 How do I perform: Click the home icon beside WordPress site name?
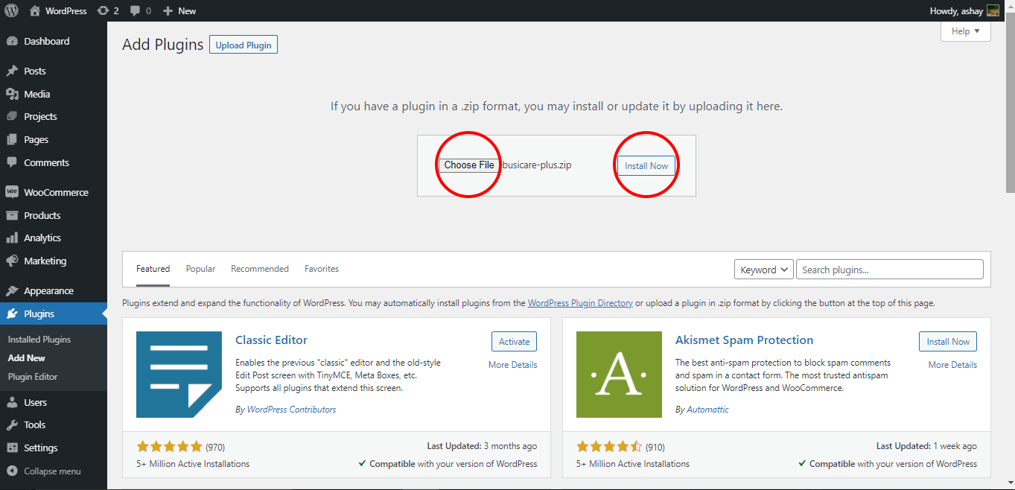tap(35, 11)
